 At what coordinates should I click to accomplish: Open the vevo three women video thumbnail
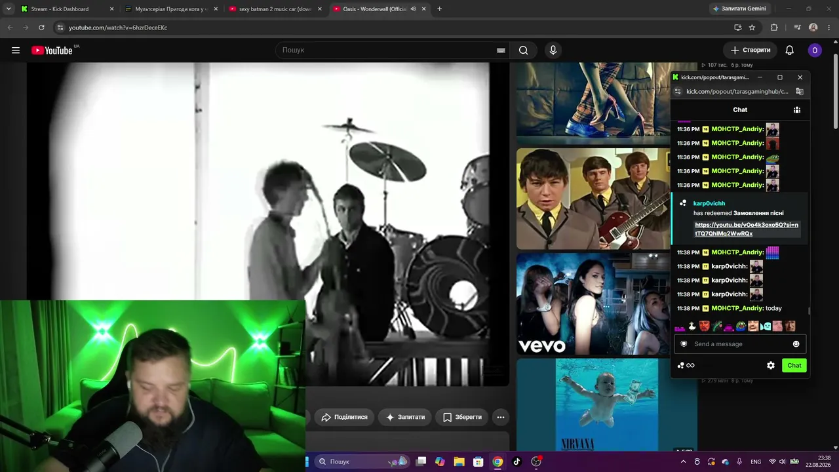[593, 304]
